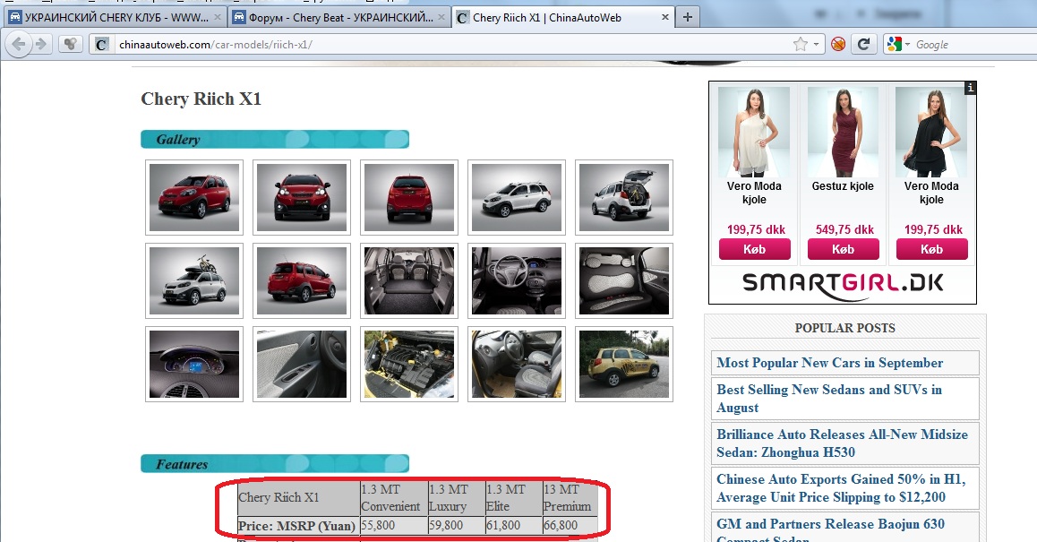Click Gestuz kjole burgundy dress image
Image resolution: width=1037 pixels, height=542 pixels.
tap(844, 132)
